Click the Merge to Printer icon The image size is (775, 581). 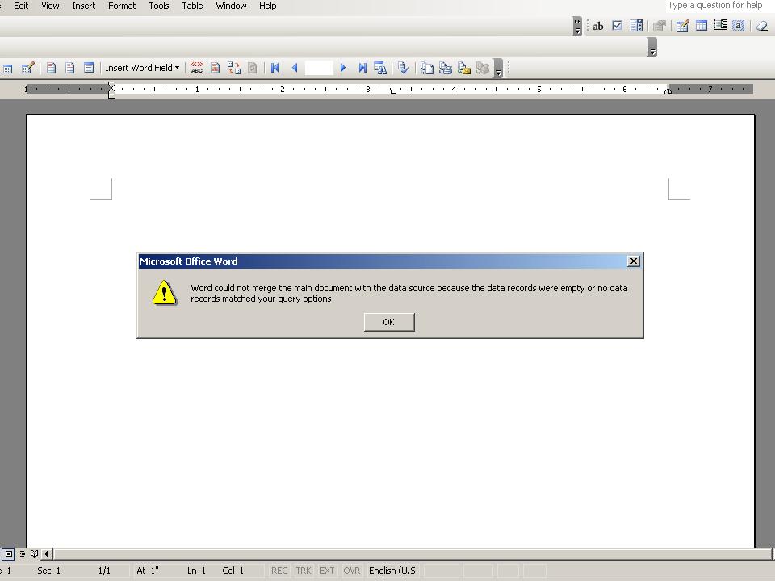(446, 68)
